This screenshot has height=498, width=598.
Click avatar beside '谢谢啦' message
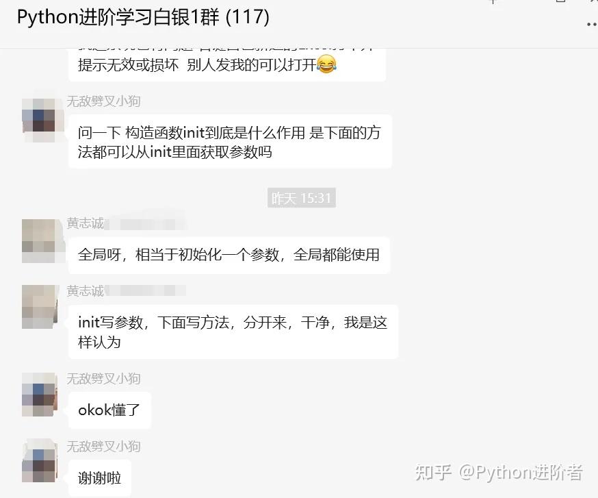39,460
